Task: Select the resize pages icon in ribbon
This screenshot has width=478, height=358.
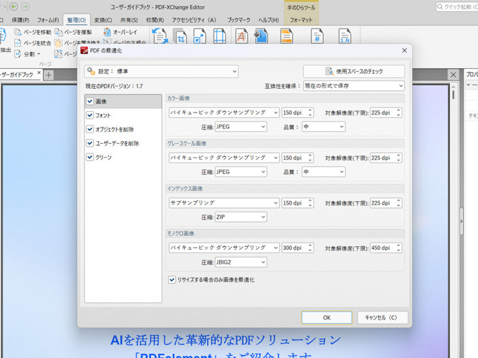Action: tap(199, 36)
